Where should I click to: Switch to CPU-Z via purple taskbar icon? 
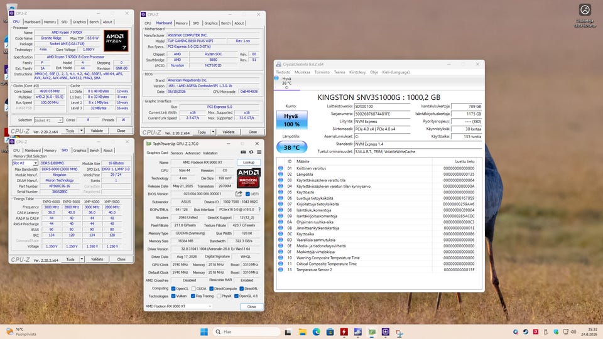point(385,331)
